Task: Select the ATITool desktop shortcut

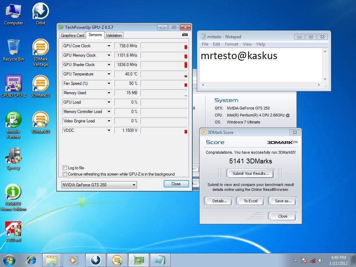Action: coord(14,231)
